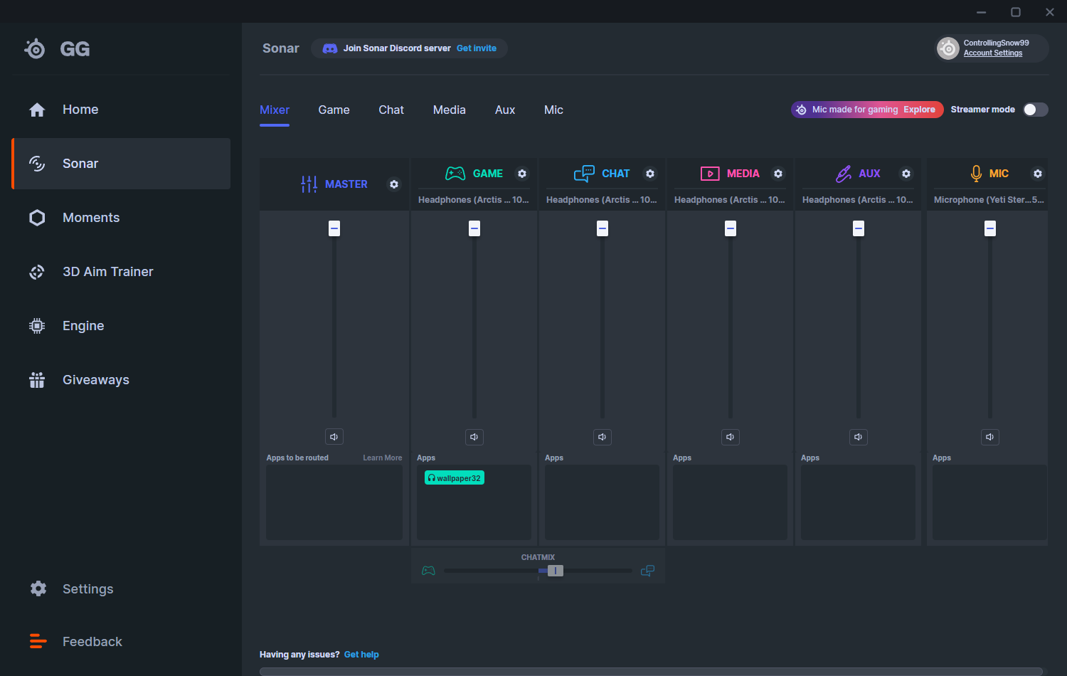Click the 3D Aim Trainer crosshair icon
This screenshot has height=676, width=1067.
[37, 272]
